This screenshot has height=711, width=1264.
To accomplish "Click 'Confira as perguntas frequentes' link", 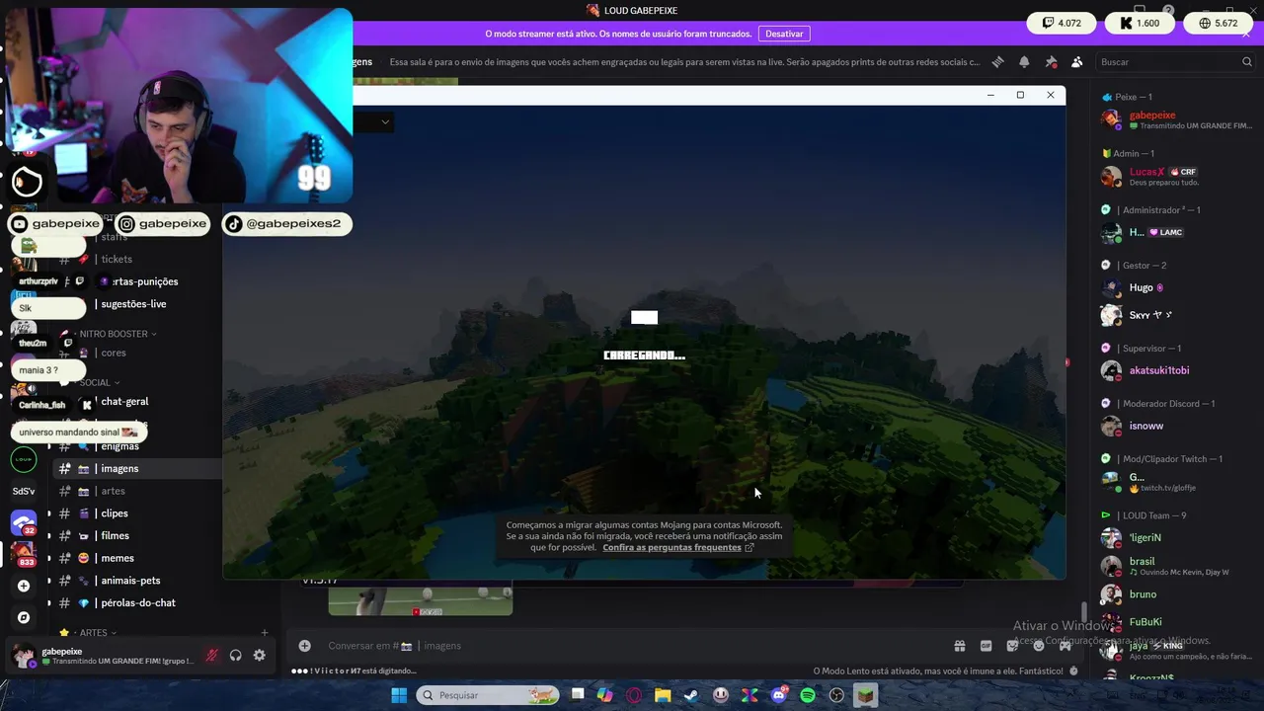I will (x=677, y=547).
